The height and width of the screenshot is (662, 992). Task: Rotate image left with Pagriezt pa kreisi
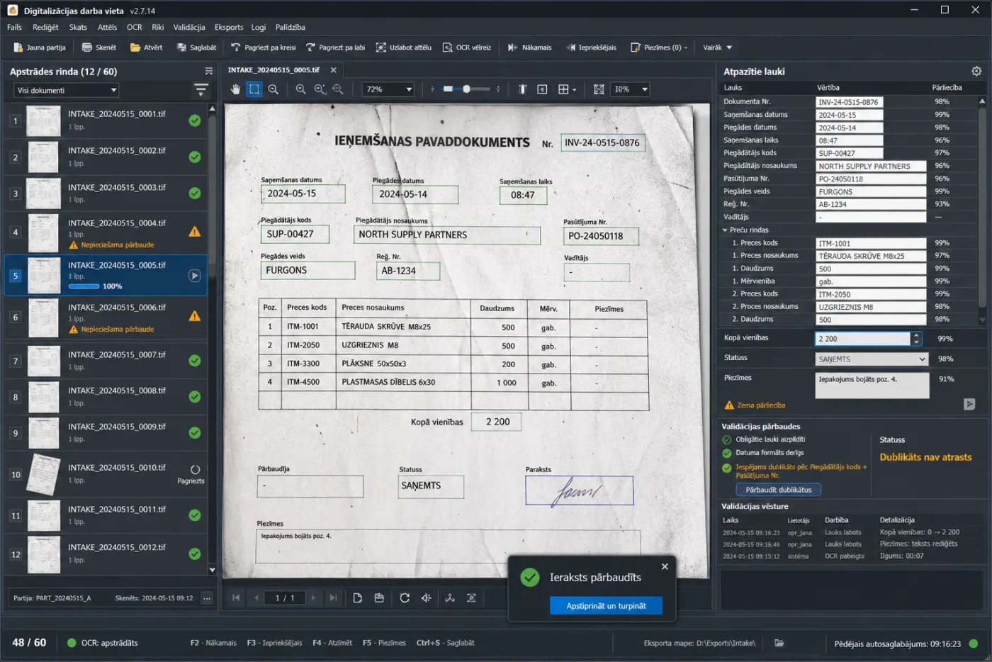tap(264, 47)
